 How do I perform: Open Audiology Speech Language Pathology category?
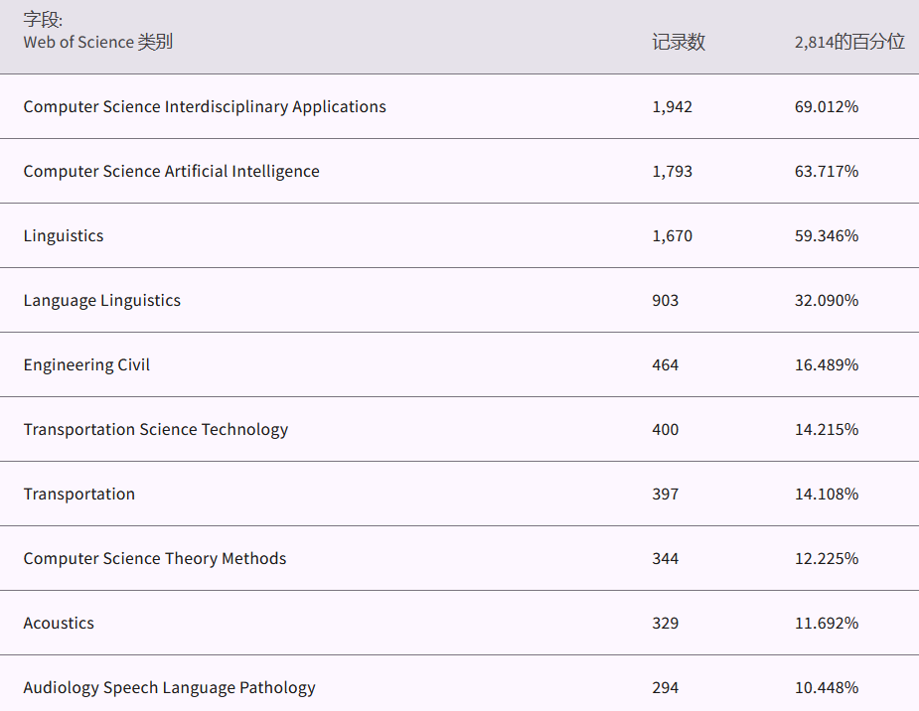point(170,687)
